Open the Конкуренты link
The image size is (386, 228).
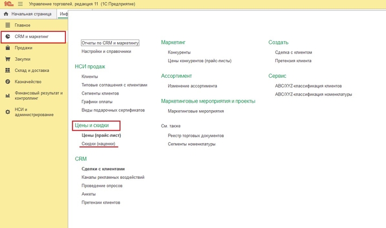click(179, 52)
